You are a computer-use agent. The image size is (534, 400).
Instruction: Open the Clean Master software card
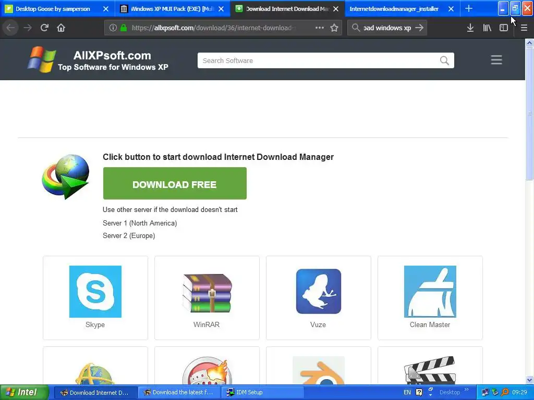[430, 298]
